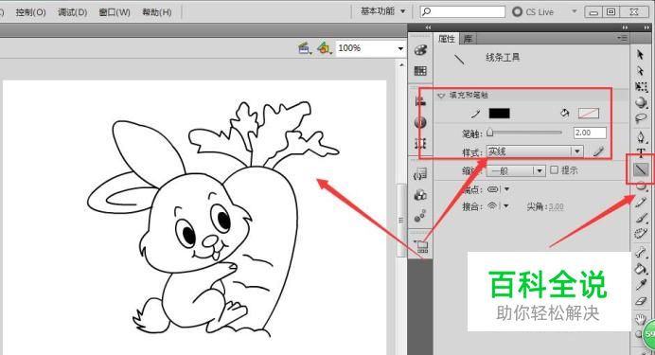This screenshot has height=355, width=655.
Task: Select the Deco tool
Action: coord(641,234)
